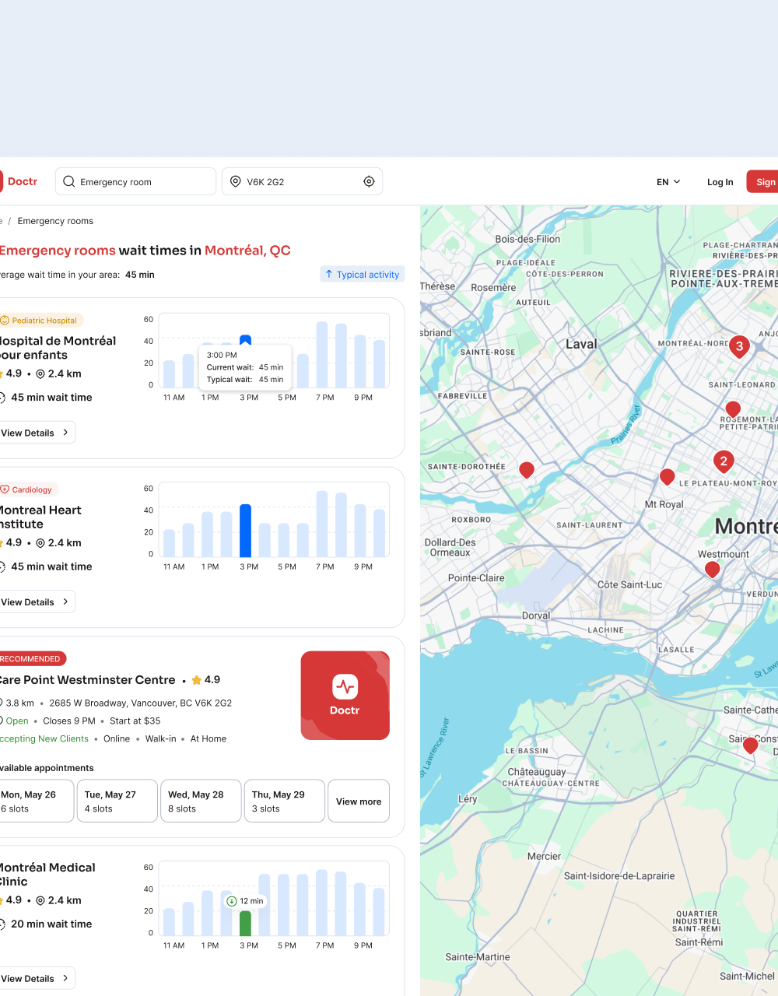Viewport: 778px width, 996px height.
Task: Click 7 PM bar in pediatric hospital chart
Action: [322, 355]
